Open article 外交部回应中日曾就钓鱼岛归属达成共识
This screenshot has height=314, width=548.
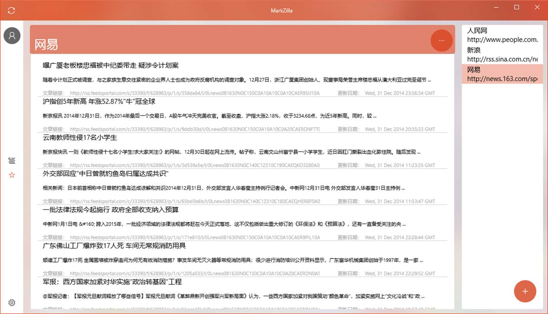106,174
